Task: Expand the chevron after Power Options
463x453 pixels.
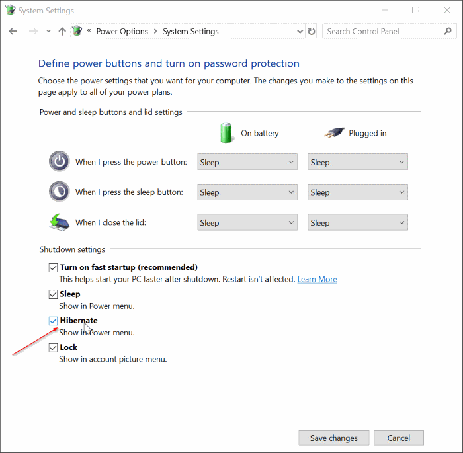Action: [155, 31]
